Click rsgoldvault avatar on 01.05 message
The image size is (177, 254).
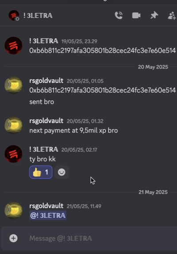13,86
